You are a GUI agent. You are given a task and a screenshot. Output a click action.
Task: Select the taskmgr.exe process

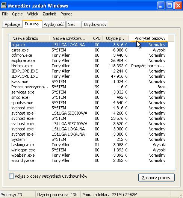point(89,145)
